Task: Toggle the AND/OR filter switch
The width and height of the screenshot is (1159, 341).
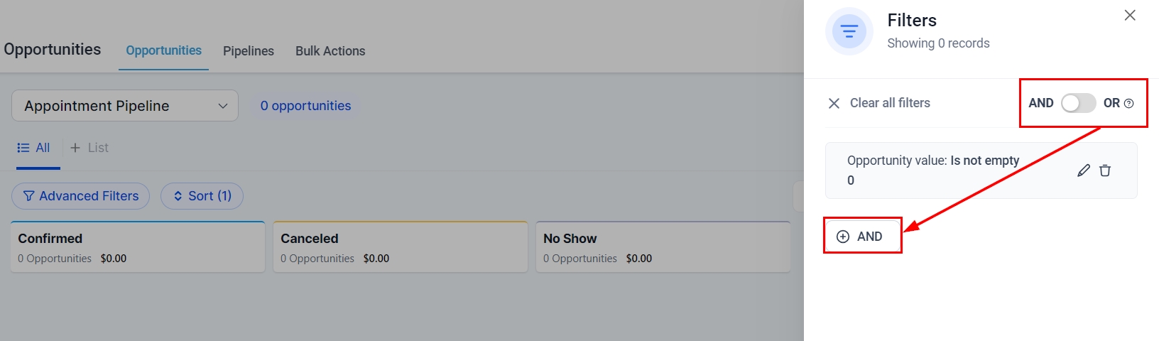Action: tap(1078, 104)
